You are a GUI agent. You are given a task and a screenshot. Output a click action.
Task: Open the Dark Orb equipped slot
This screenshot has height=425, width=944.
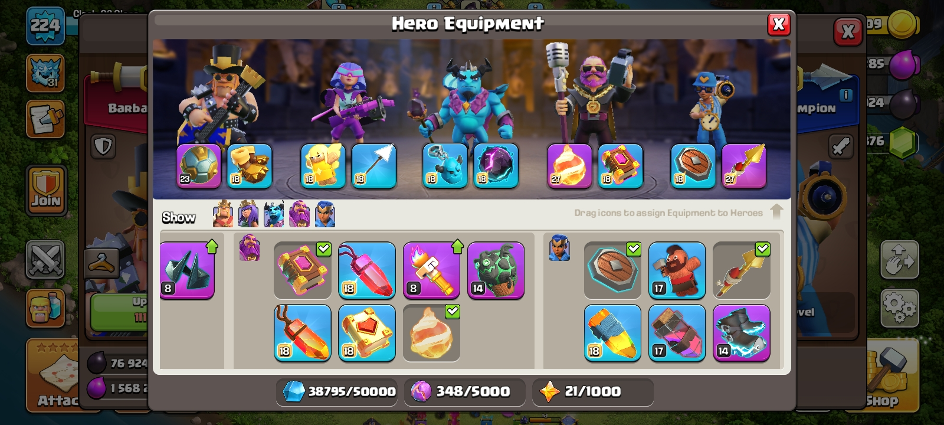click(x=496, y=166)
